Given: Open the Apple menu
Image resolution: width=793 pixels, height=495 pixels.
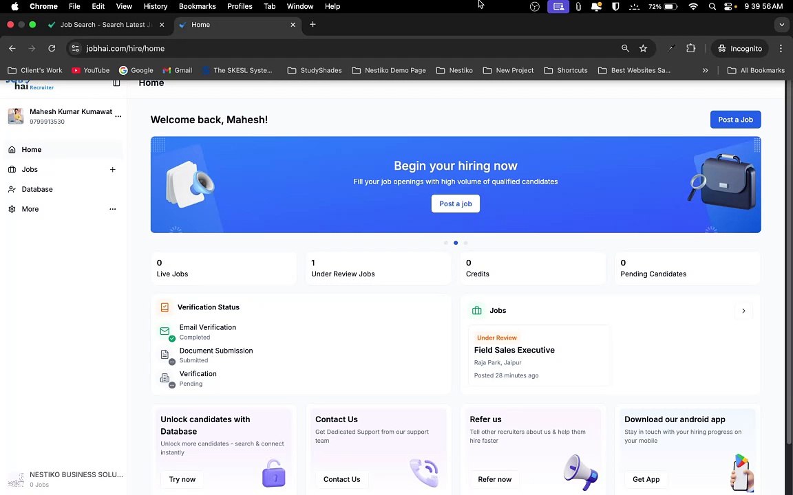Looking at the screenshot, I should pyautogui.click(x=14, y=7).
